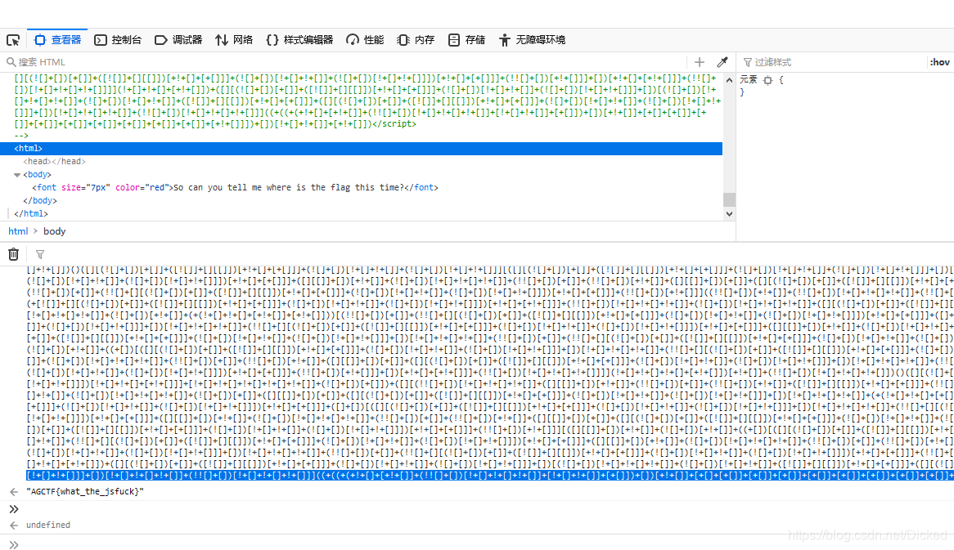Open the Style Editor (样式编辑器) tab
The image size is (954, 550).
tap(300, 40)
